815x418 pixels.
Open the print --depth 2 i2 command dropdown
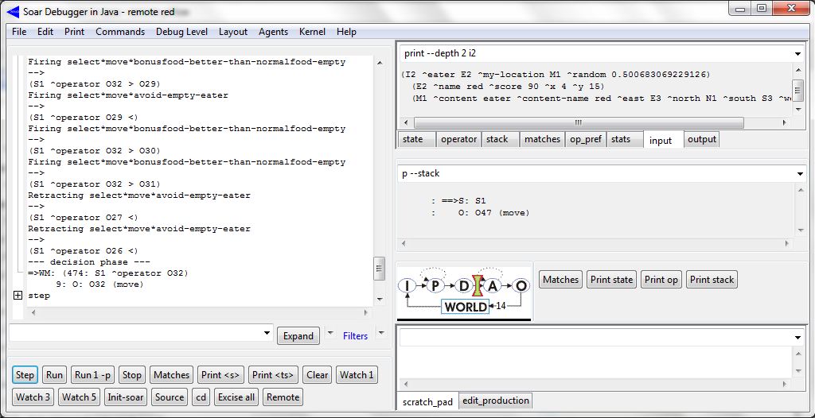[x=797, y=53]
